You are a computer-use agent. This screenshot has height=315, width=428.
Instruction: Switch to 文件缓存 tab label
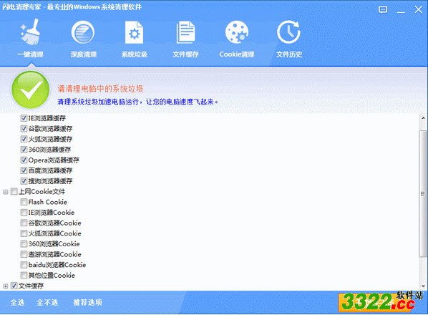pyautogui.click(x=185, y=54)
